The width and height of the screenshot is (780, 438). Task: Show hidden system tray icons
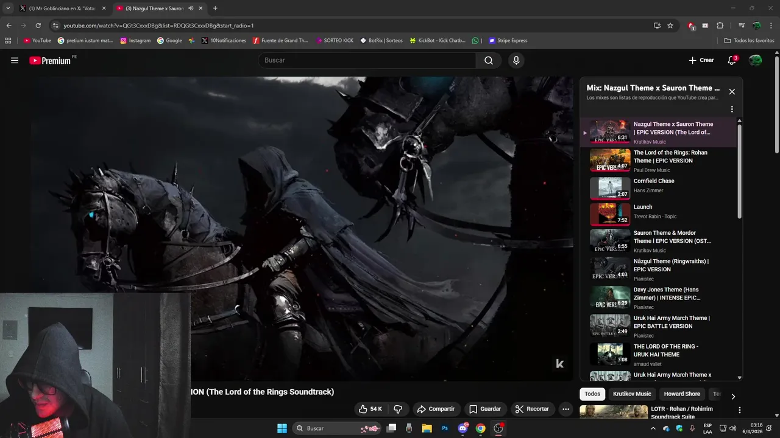653,428
